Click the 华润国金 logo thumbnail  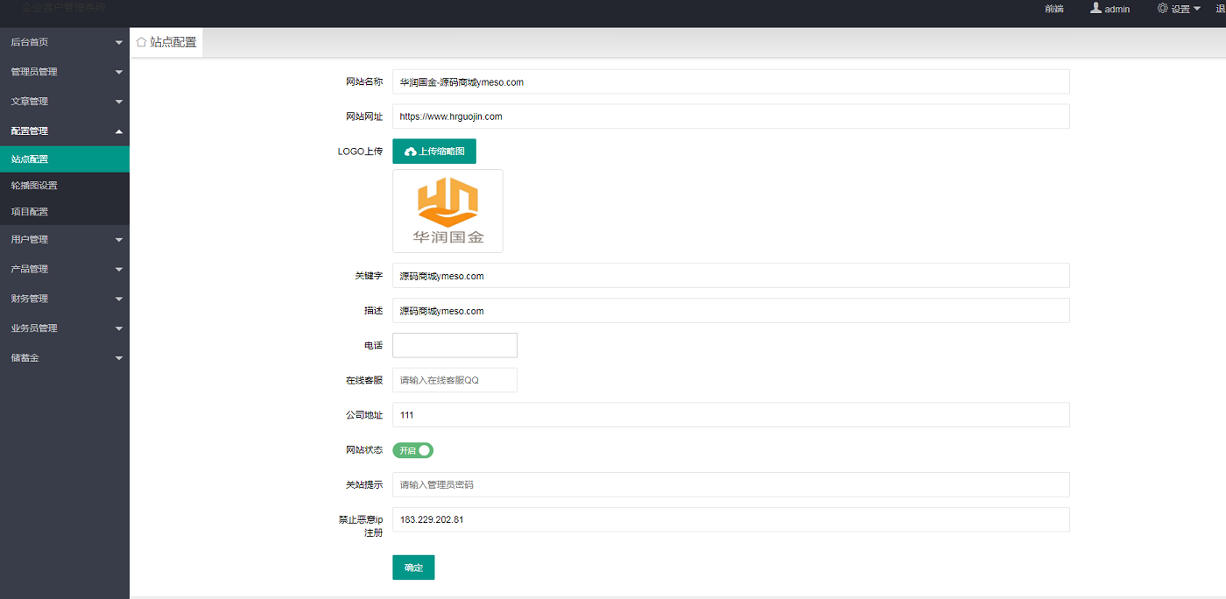(x=447, y=211)
